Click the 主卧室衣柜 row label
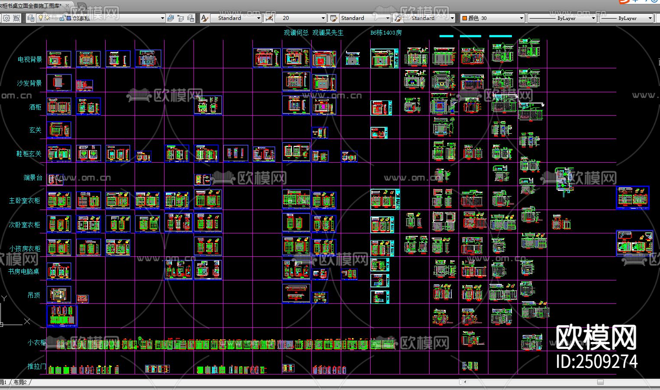Image resolution: width=660 pixels, height=390 pixels. 25,201
